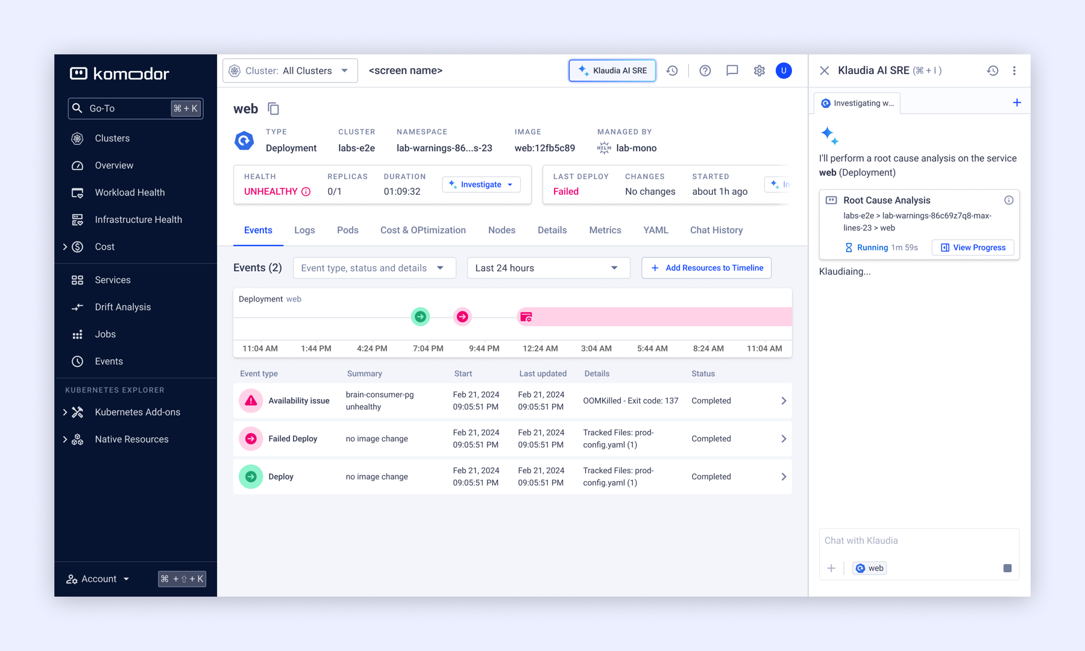Screen dimensions: 1085x651
Task: Stop the Klaudia response
Action: point(1007,568)
